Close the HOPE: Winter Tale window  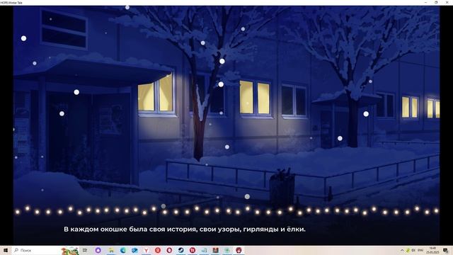click(447, 2)
